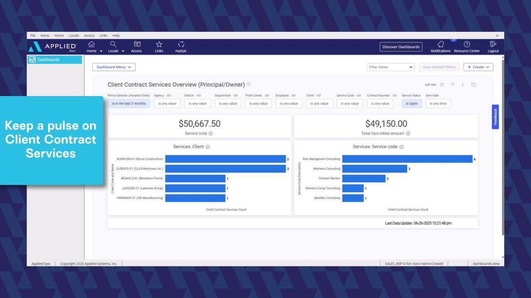Toggle the Period Selector 'in the last 3 months' filter
This screenshot has height=298, width=531.
tap(129, 103)
